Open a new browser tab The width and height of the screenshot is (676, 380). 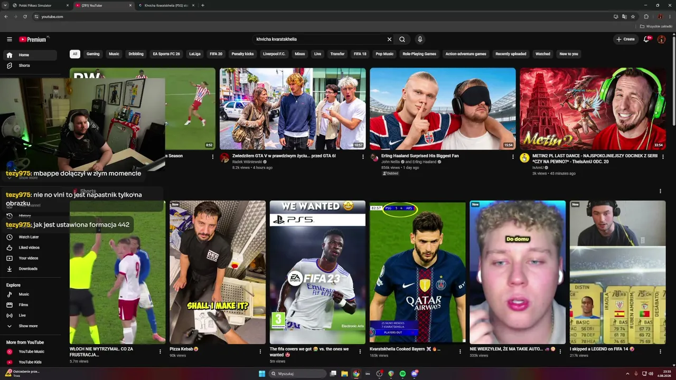[203, 5]
